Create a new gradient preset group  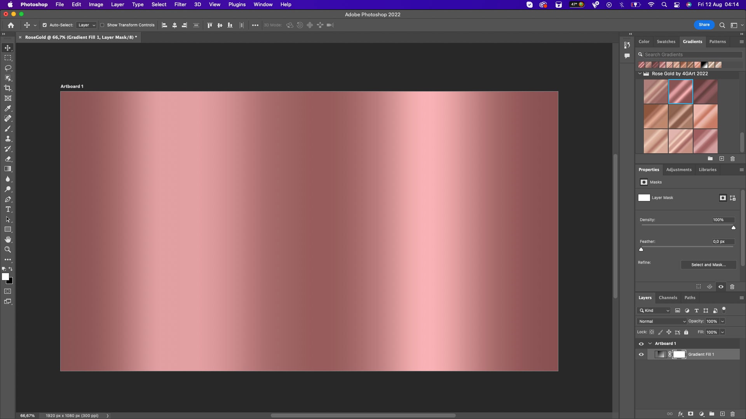[710, 159]
